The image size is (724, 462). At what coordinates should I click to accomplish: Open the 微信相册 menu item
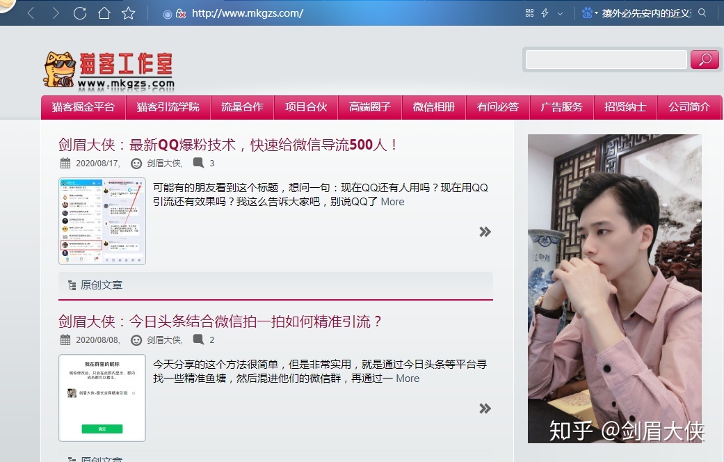[434, 107]
